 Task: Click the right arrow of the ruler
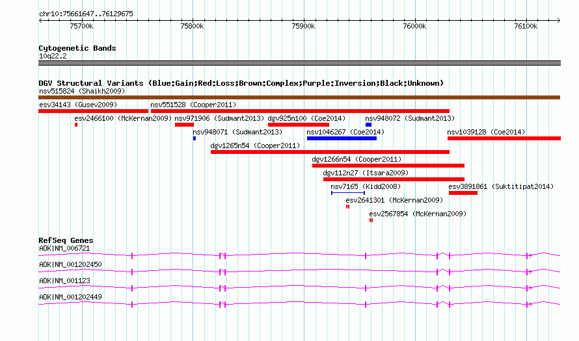pos(559,21)
